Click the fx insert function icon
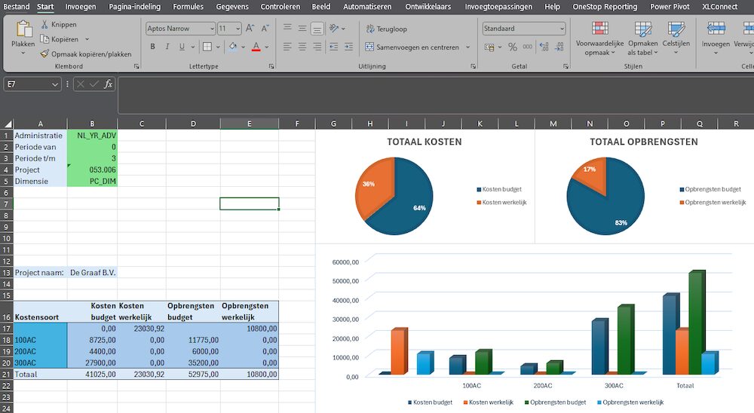 pos(108,84)
